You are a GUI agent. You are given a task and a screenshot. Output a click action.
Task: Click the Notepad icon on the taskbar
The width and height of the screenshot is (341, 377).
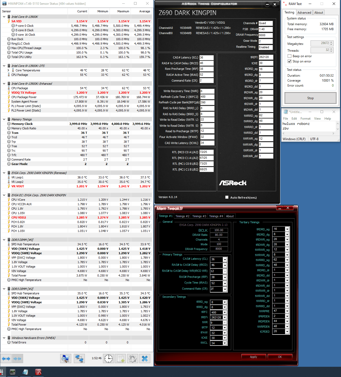[25, 372]
